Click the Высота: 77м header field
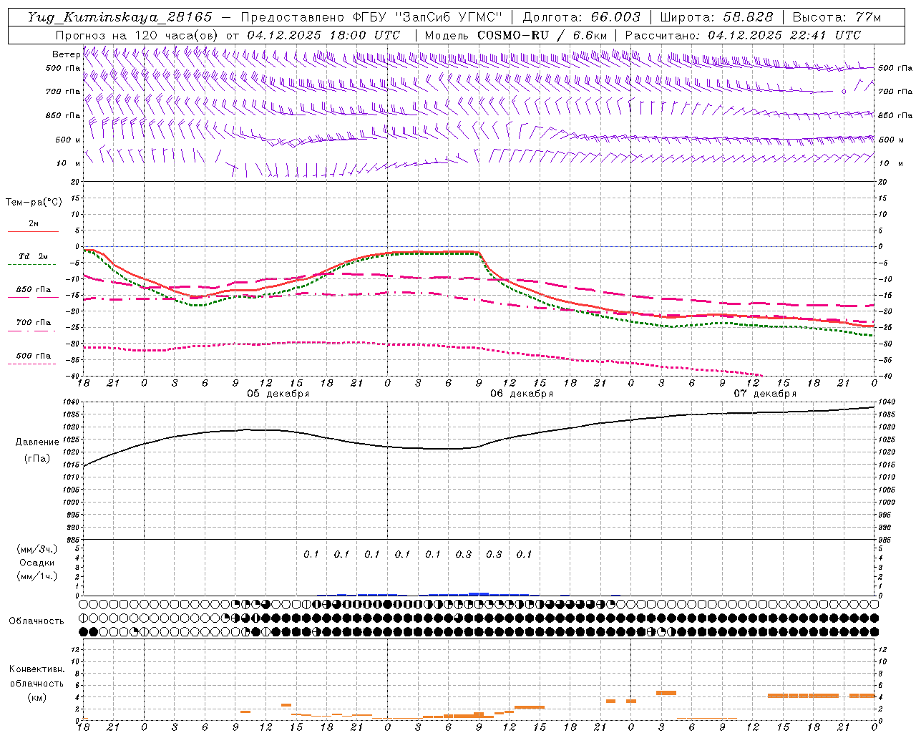This screenshot has height=733, width=916. tap(837, 17)
